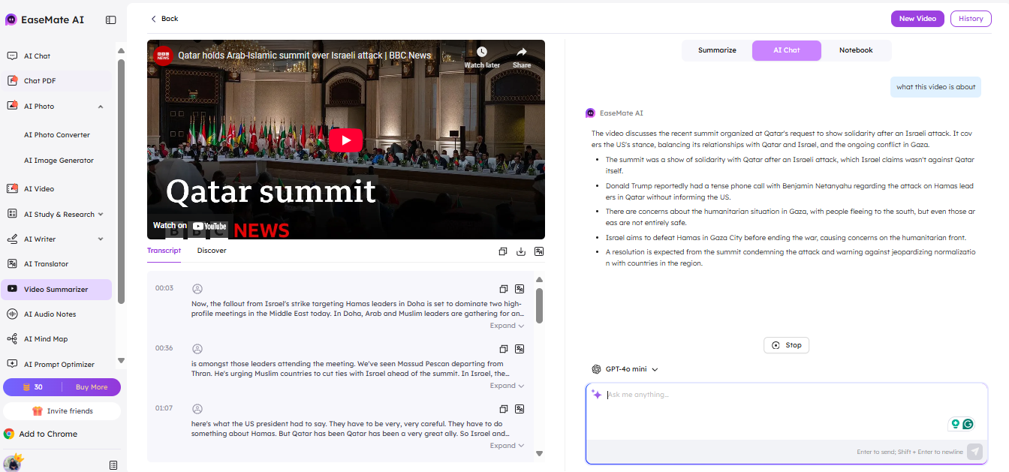Stop the response generation
The width and height of the screenshot is (1009, 472).
pos(786,345)
